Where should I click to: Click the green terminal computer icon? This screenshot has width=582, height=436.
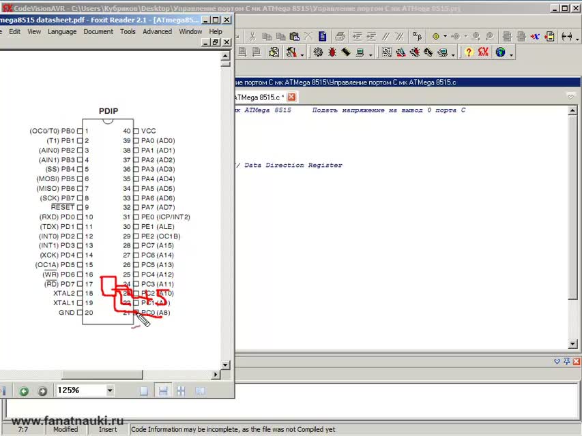tap(360, 52)
